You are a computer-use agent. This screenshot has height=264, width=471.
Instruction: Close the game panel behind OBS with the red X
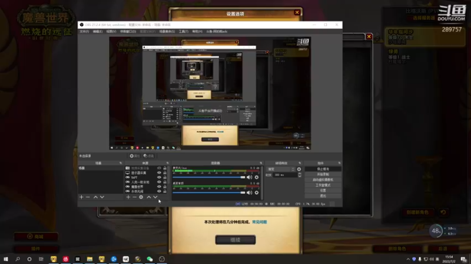369,36
